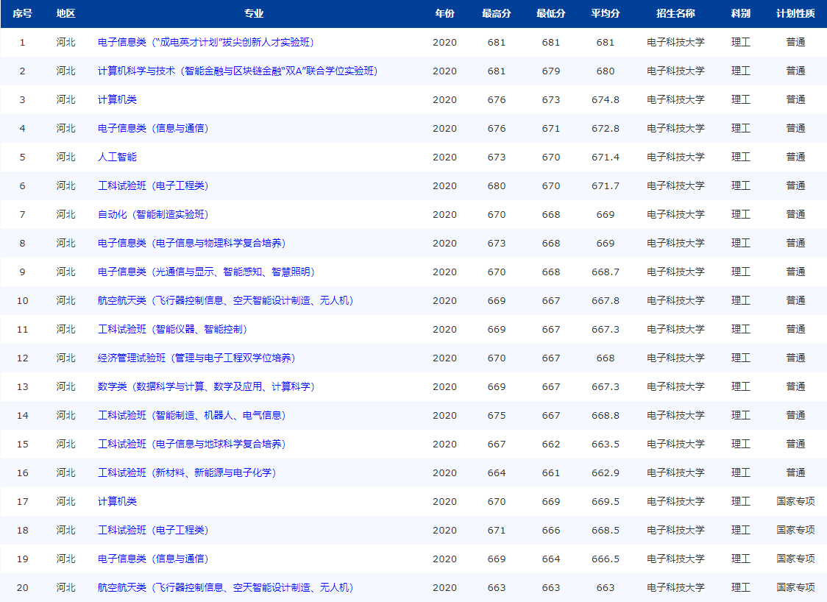Select average score 671.4 in row 5
The height and width of the screenshot is (602, 827).
coord(606,157)
